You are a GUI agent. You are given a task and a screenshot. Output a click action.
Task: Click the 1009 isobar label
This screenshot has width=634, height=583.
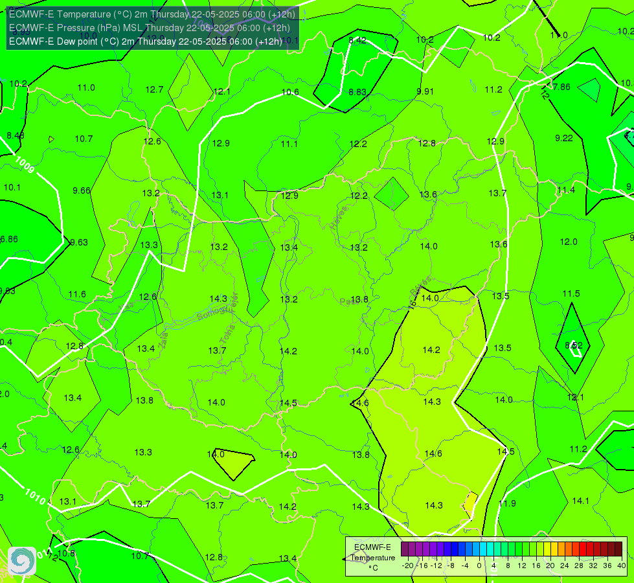click(x=24, y=165)
